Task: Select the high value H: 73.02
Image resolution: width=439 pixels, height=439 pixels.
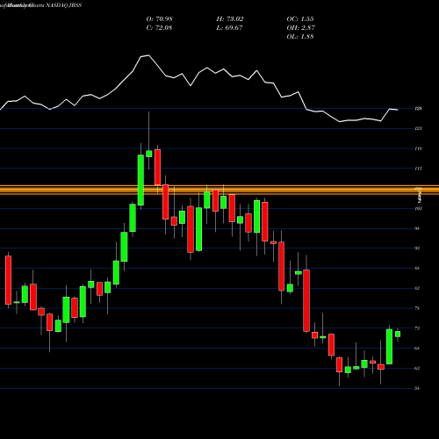Action: click(x=230, y=19)
